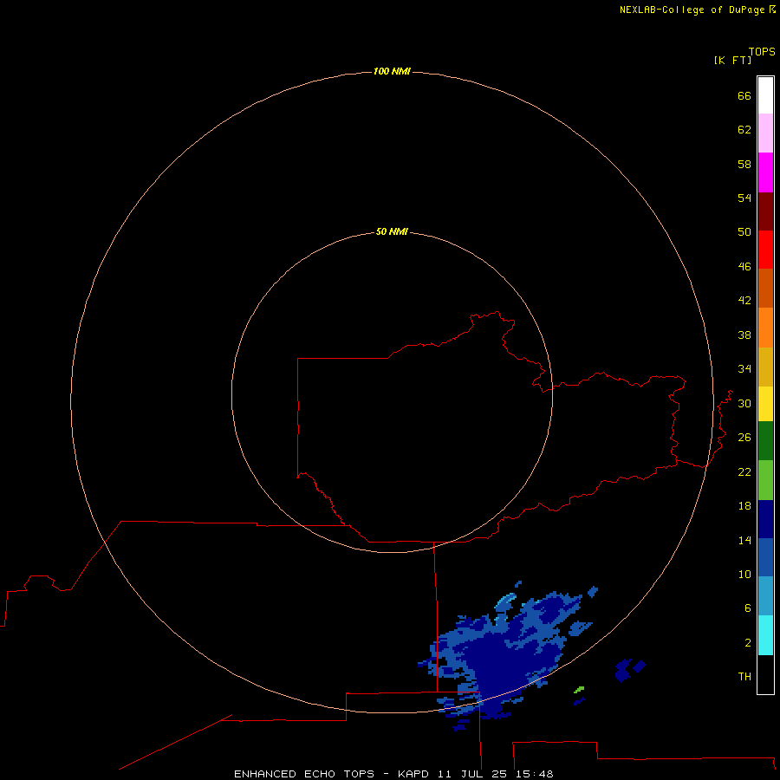Click the 100 NMI range ring label
This screenshot has height=780, width=780.
pyautogui.click(x=392, y=72)
